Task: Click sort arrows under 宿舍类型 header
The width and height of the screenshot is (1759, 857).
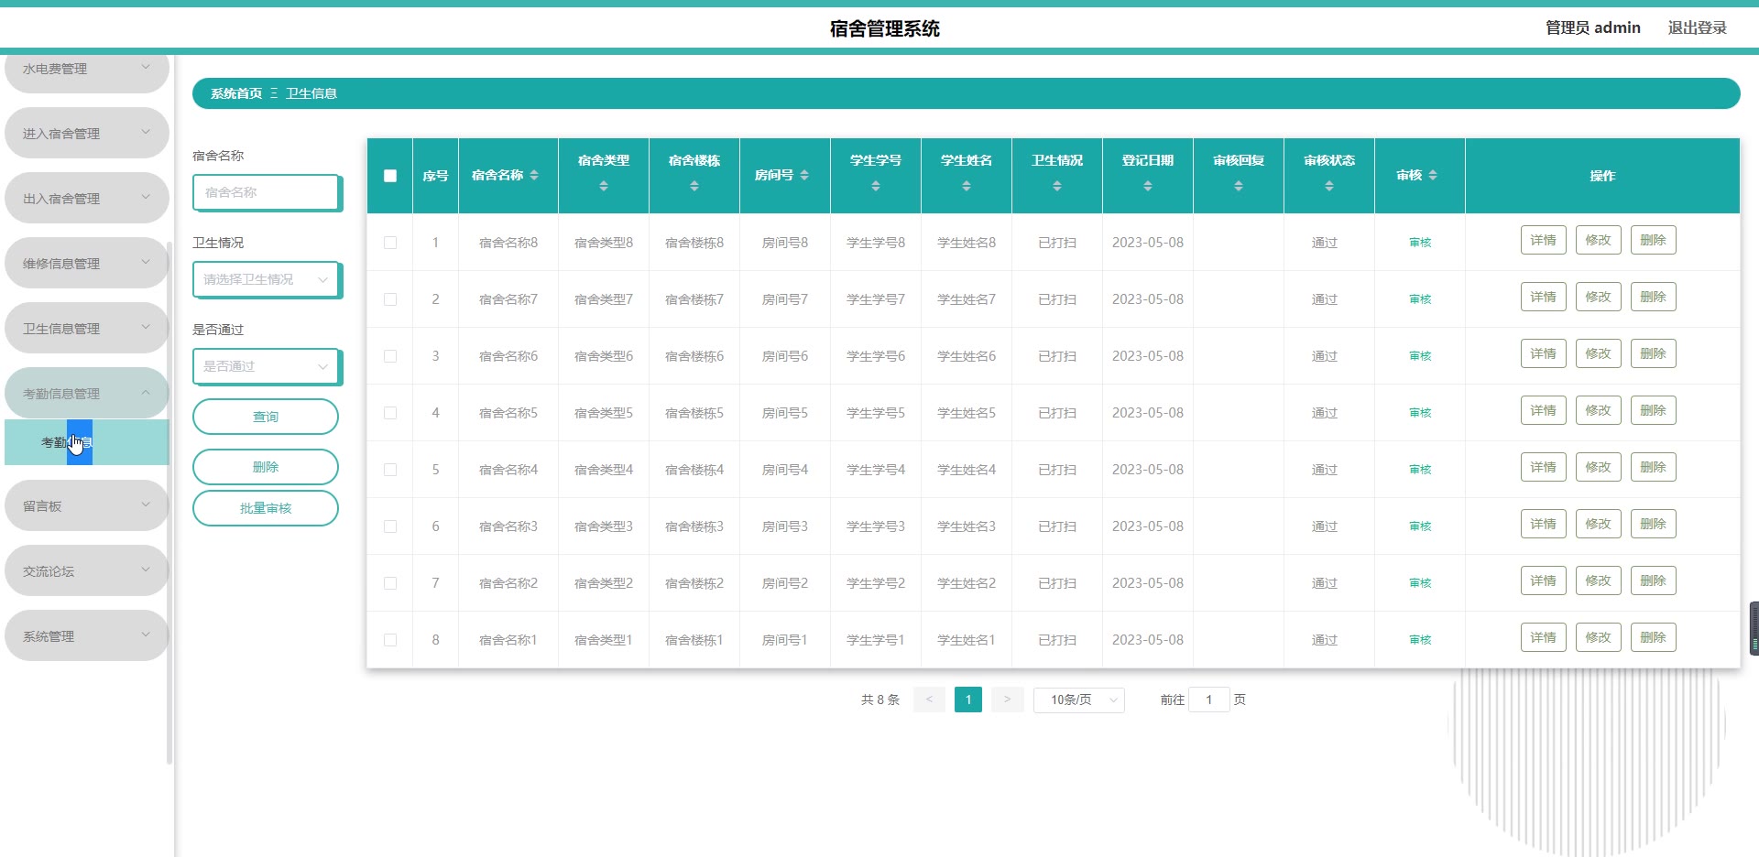Action: (604, 187)
